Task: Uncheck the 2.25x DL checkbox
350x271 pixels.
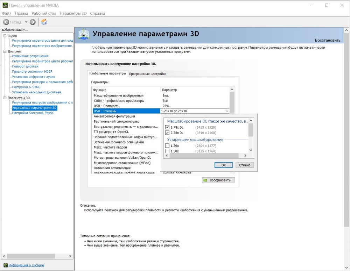Action: tap(167, 133)
